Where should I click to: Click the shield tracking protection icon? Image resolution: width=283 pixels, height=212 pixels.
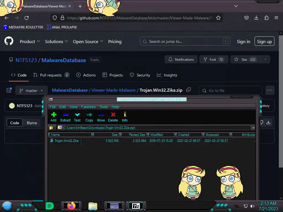pos(55,18)
